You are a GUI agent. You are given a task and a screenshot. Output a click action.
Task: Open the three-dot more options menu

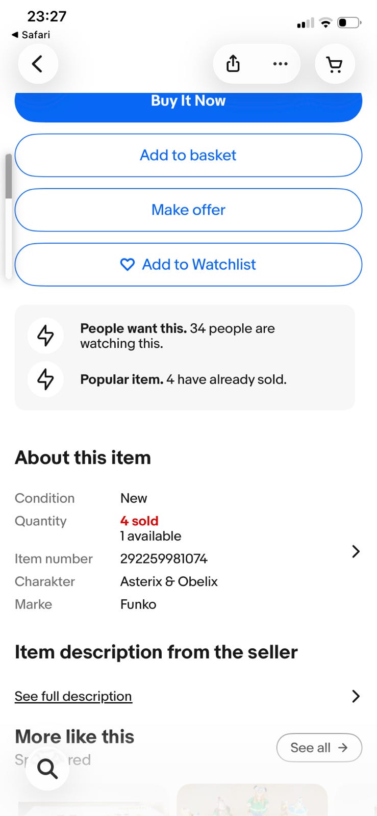(280, 64)
